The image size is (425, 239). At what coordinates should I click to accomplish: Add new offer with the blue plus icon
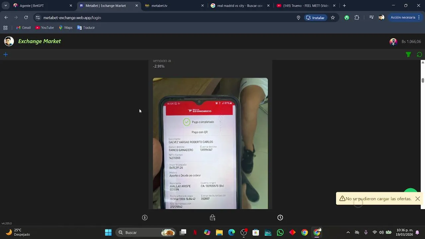click(5, 54)
